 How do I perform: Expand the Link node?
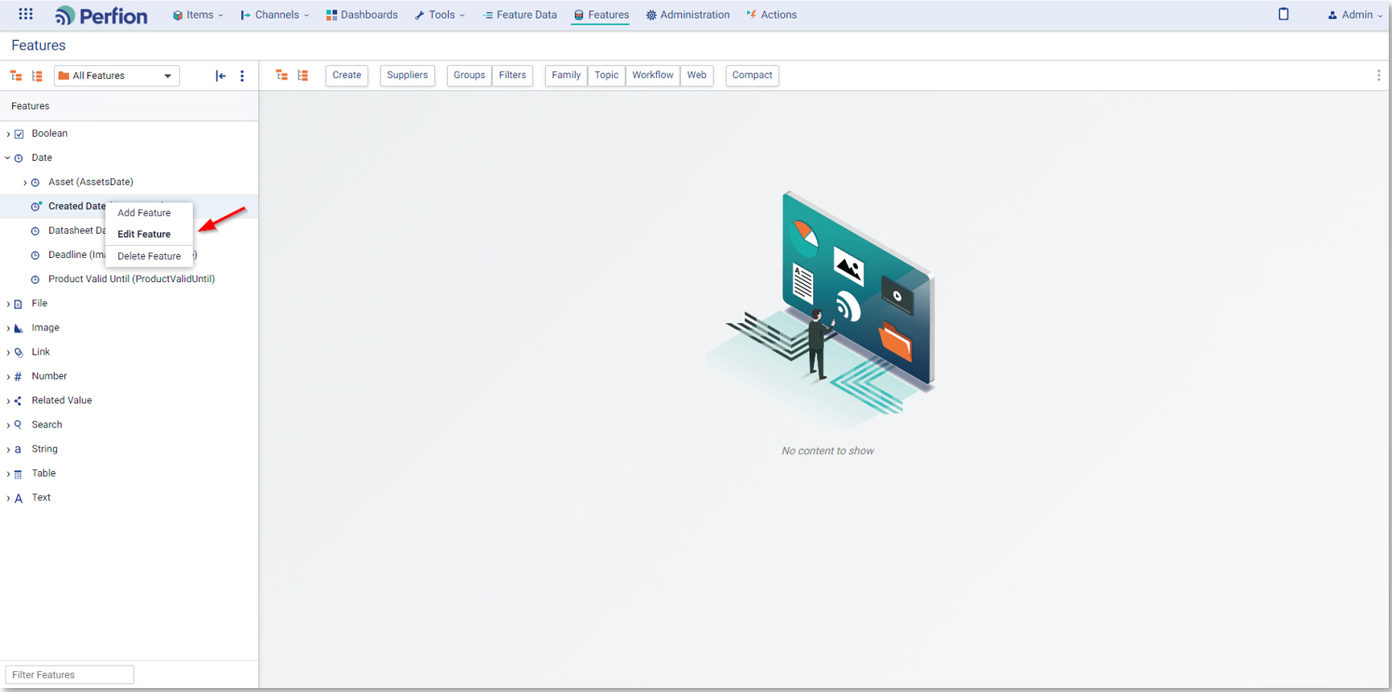pos(8,352)
